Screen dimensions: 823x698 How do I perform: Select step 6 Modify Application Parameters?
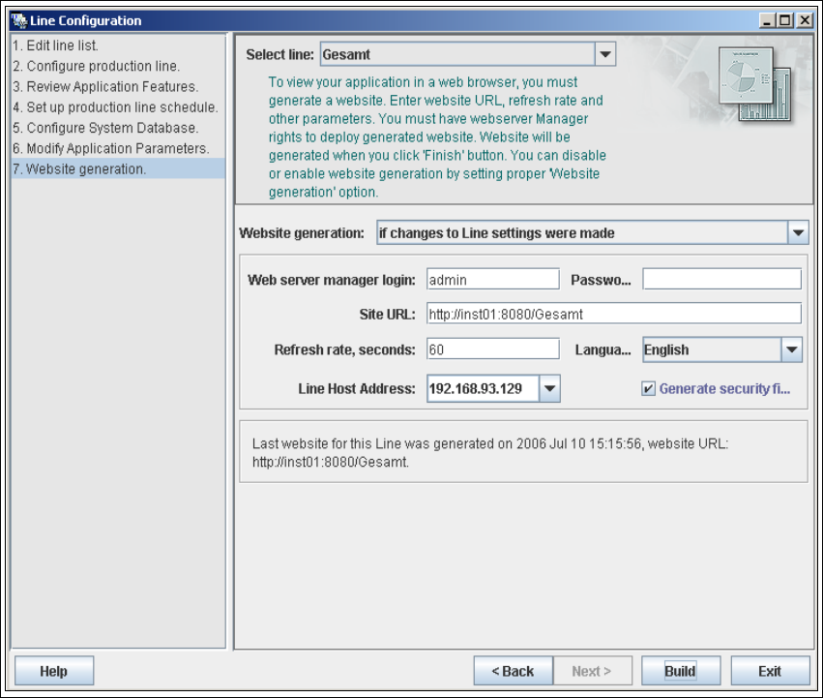pyautogui.click(x=118, y=148)
